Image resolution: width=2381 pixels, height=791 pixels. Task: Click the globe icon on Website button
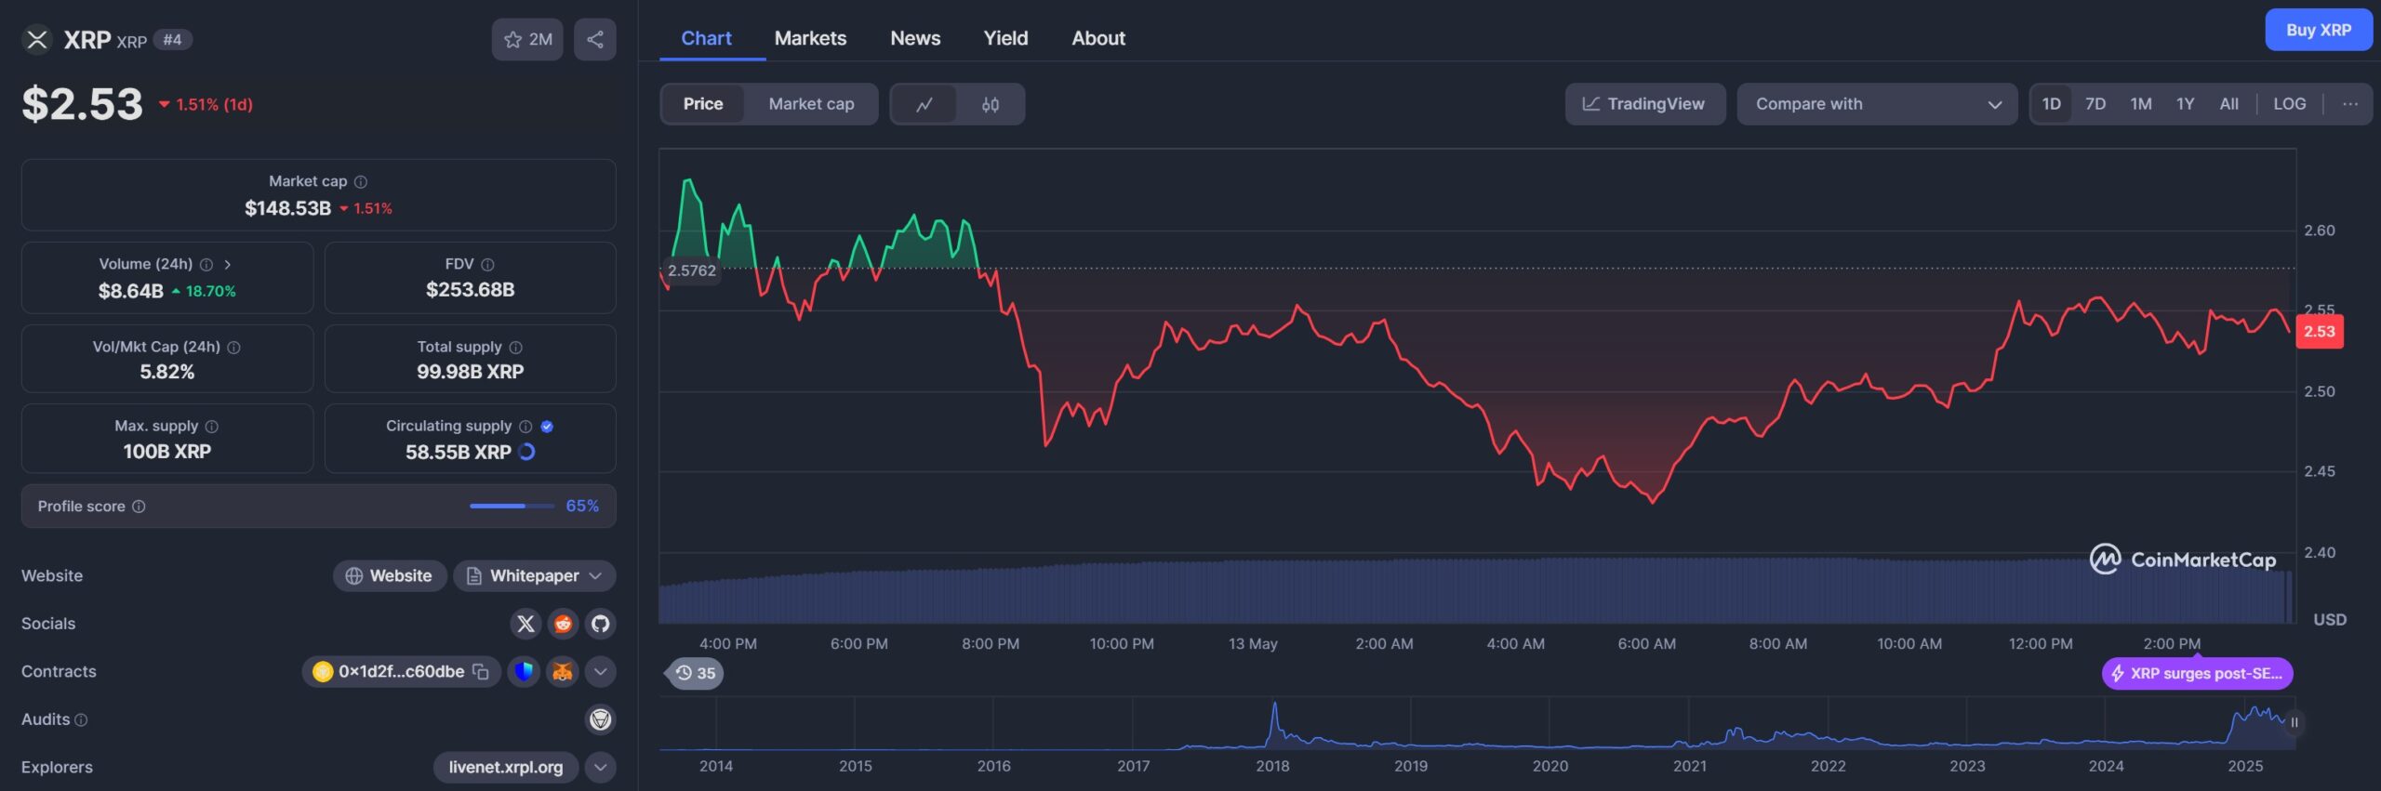pyautogui.click(x=354, y=576)
